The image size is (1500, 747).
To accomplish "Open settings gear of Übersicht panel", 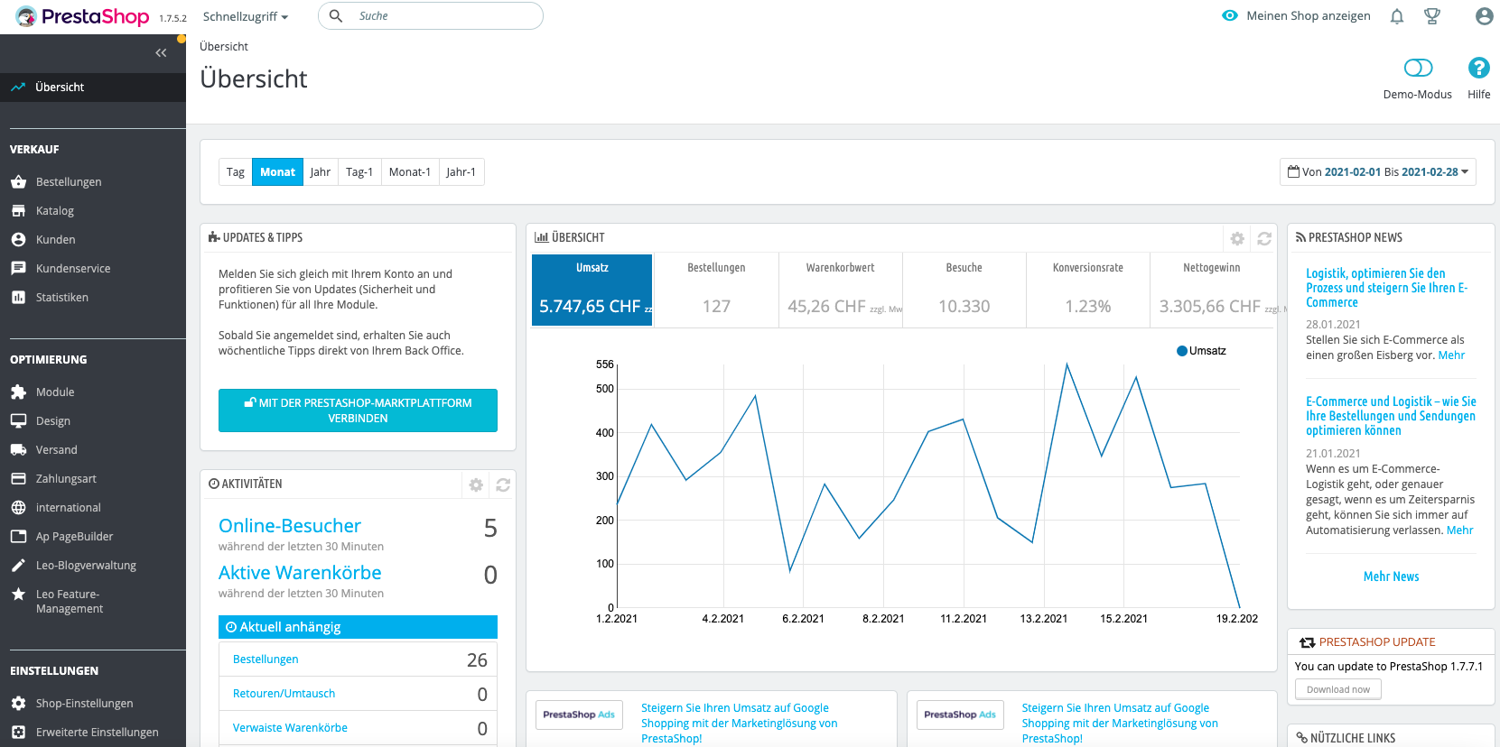I will pyautogui.click(x=1237, y=238).
